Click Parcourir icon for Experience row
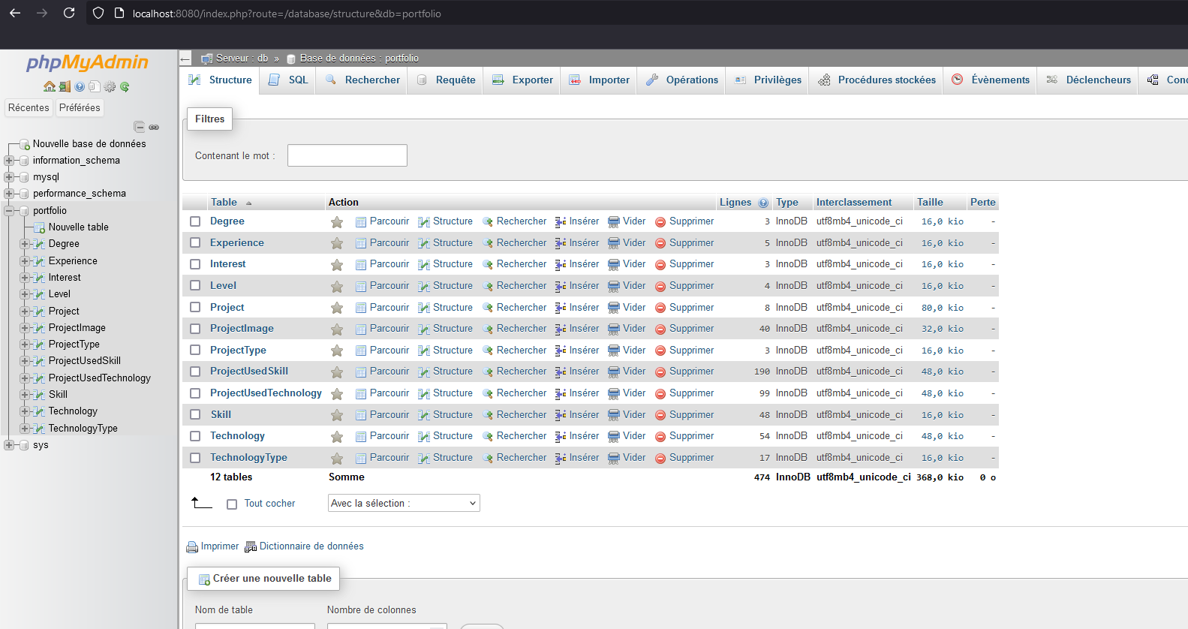1188x629 pixels. [361, 243]
